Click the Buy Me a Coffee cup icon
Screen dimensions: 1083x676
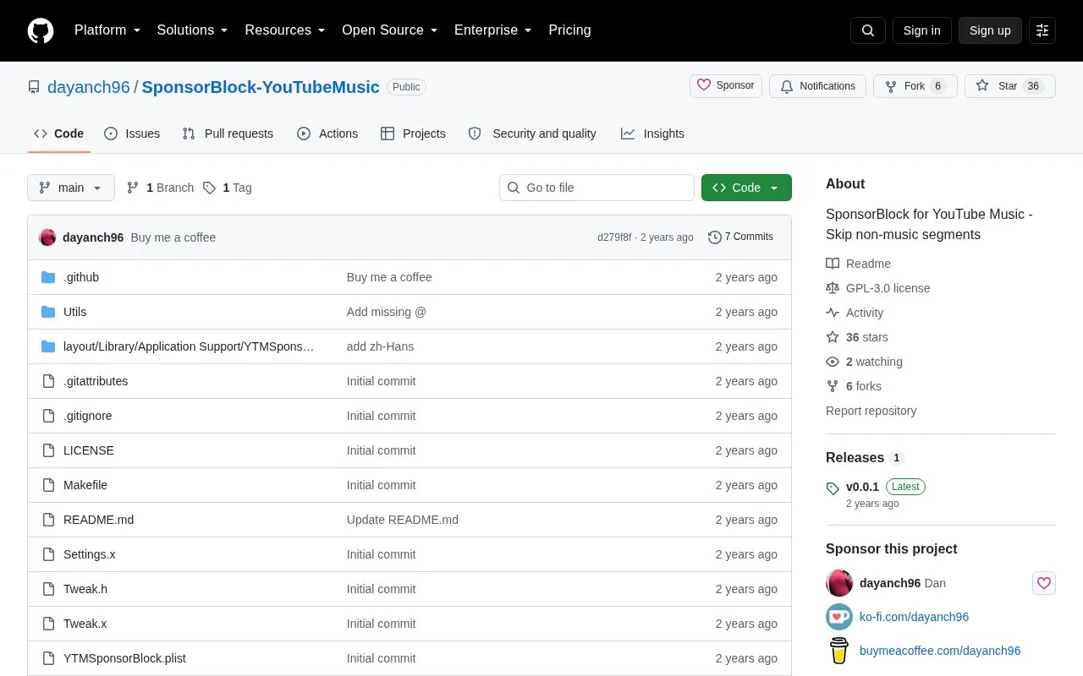839,651
